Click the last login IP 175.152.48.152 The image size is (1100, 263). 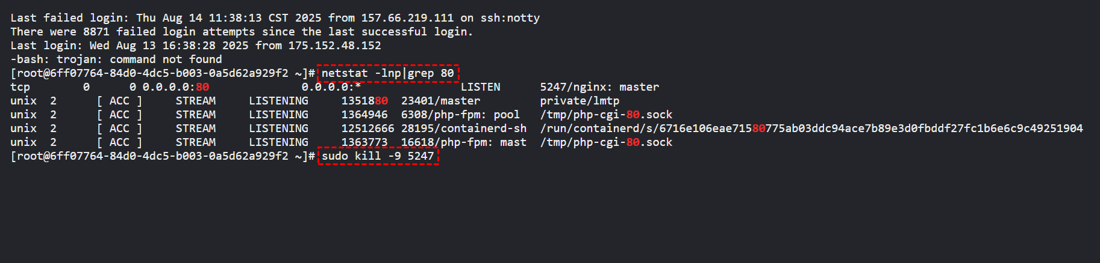point(334,46)
